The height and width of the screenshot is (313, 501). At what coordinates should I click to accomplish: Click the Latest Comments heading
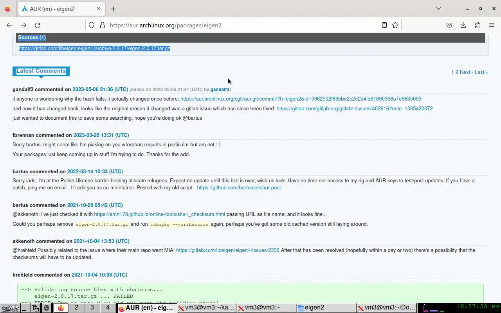tap(41, 71)
